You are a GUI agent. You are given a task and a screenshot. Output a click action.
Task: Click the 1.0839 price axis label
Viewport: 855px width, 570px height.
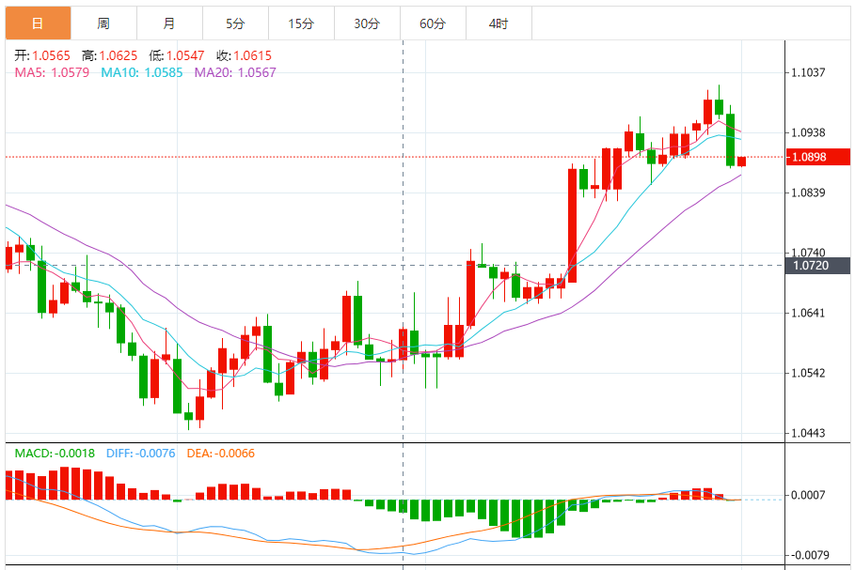[x=808, y=193]
